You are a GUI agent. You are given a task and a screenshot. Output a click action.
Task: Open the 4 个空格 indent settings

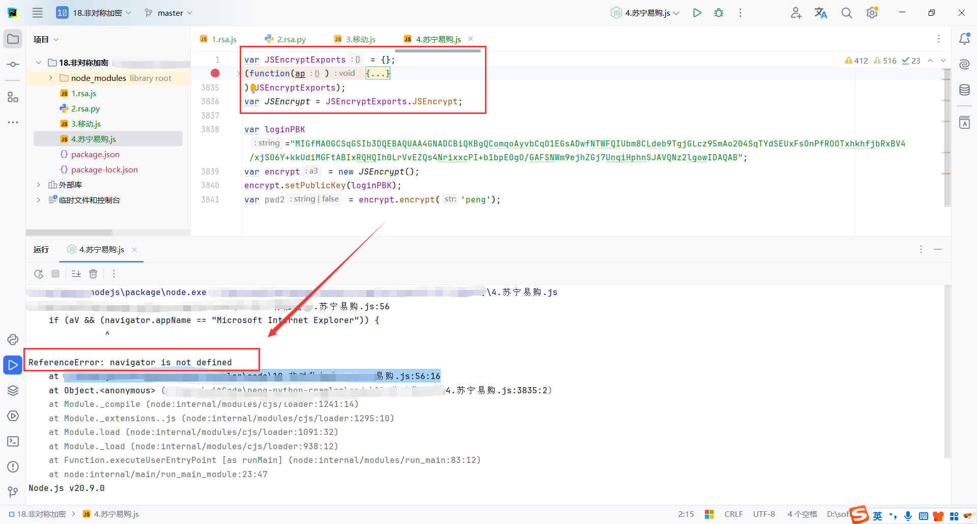click(x=802, y=514)
